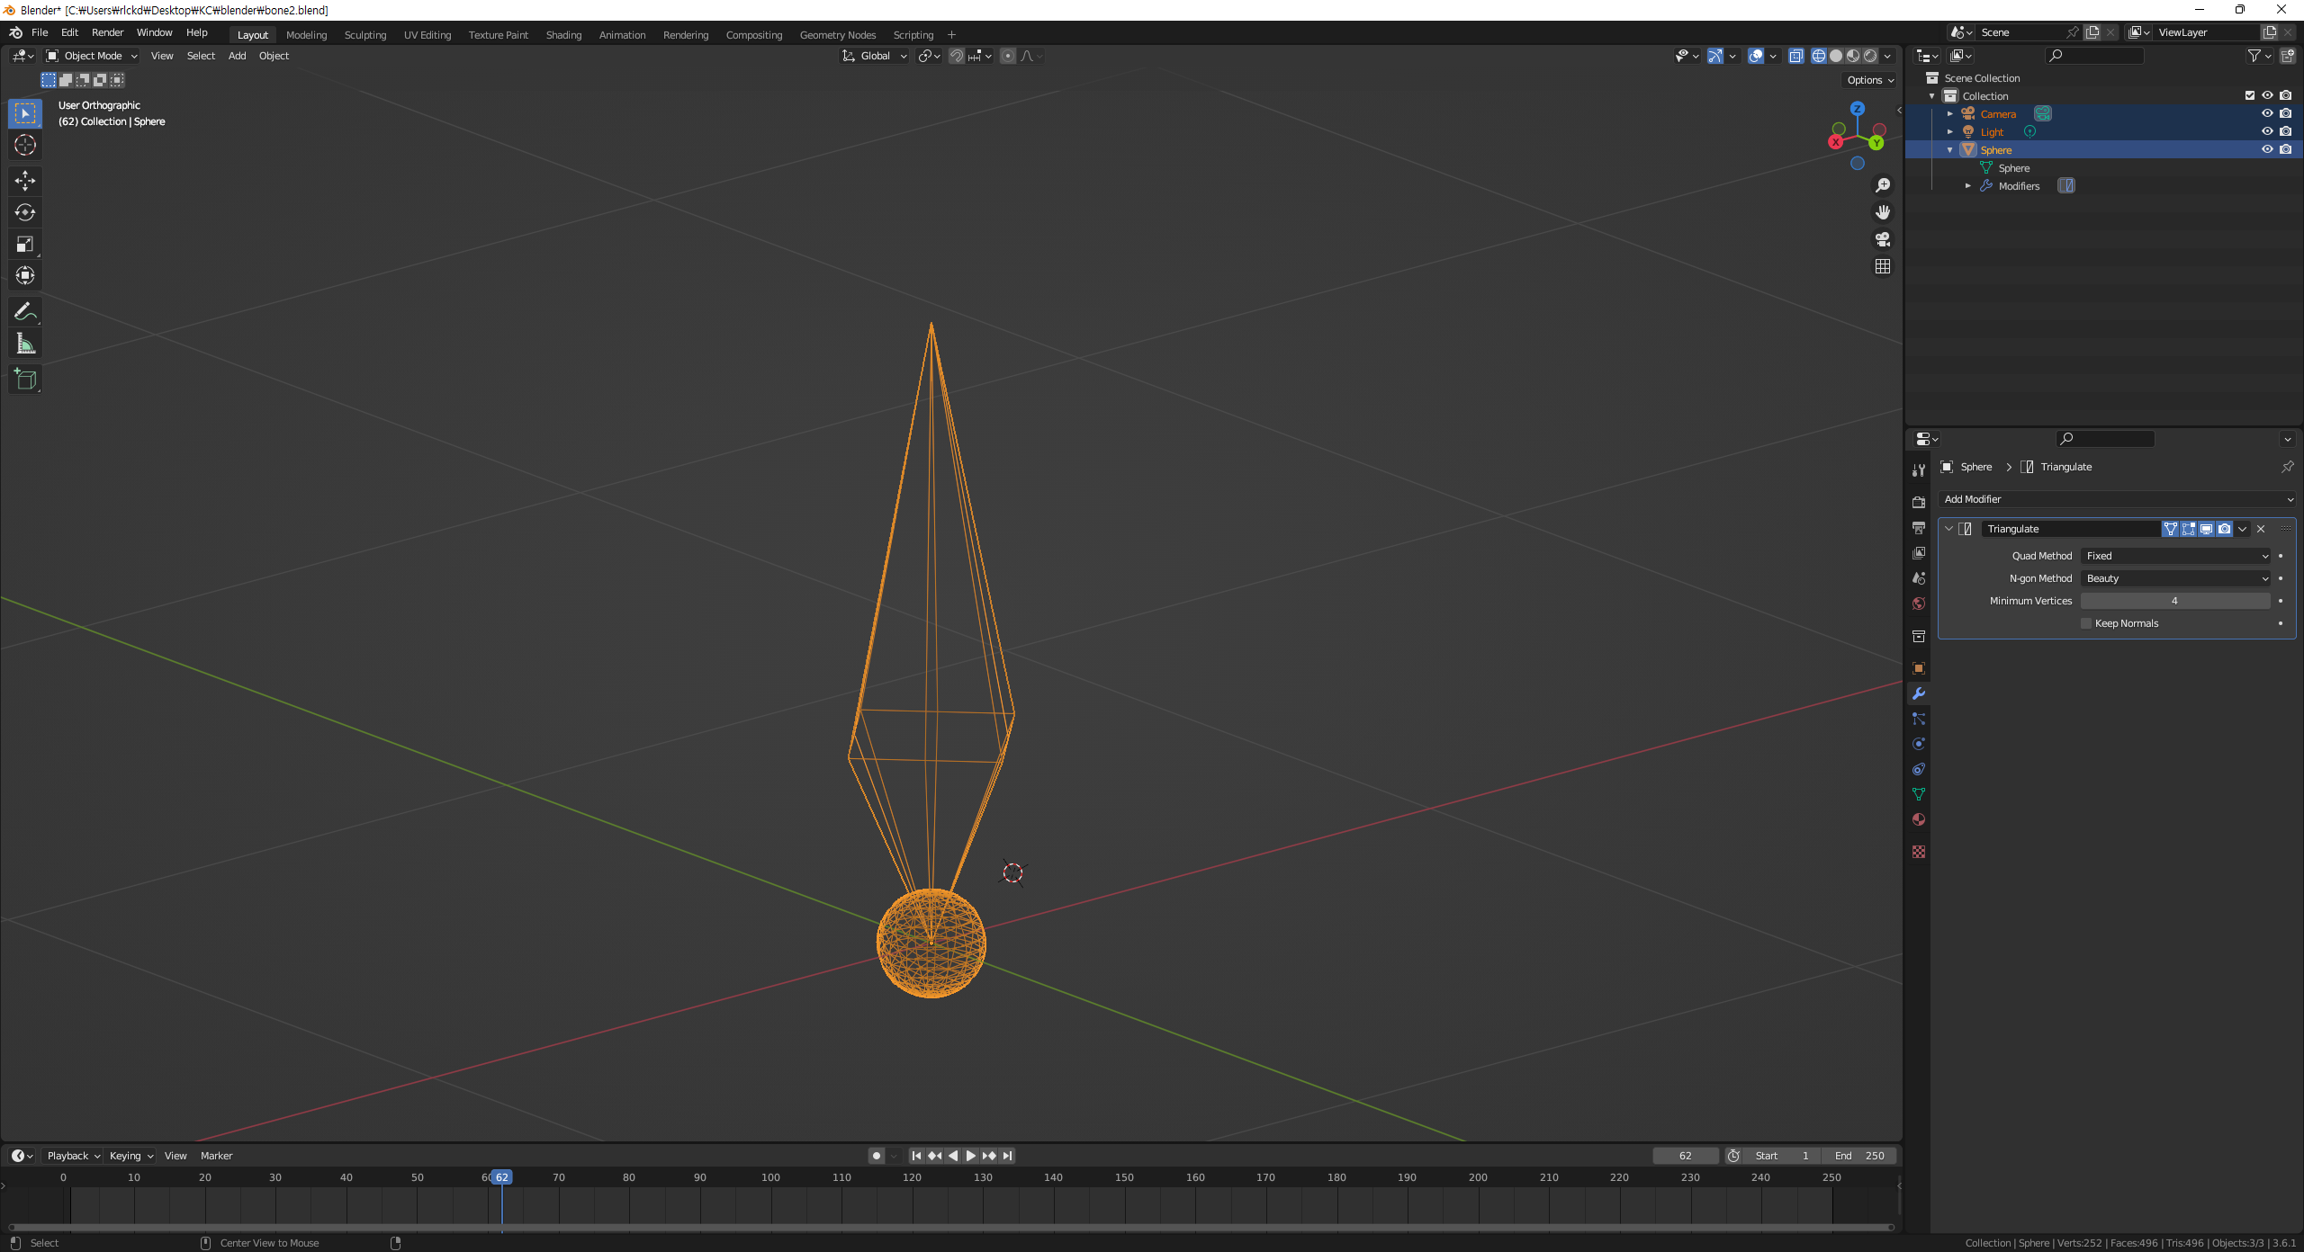Screen dimensions: 2304x1252
Task: Toggle X-ray display mode
Action: pos(1795,56)
